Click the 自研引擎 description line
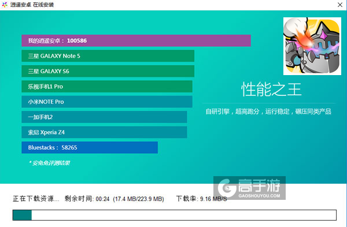The width and height of the screenshot is (347, 227). (268, 111)
